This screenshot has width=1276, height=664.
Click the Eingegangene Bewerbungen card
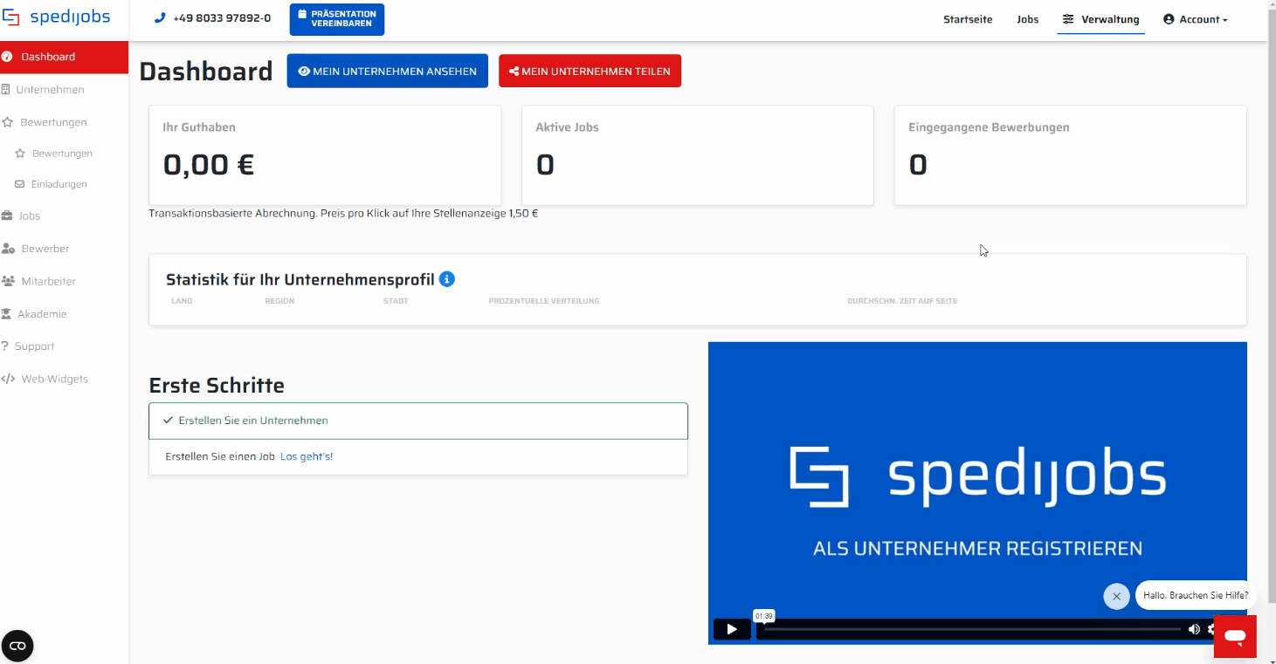[1071, 155]
